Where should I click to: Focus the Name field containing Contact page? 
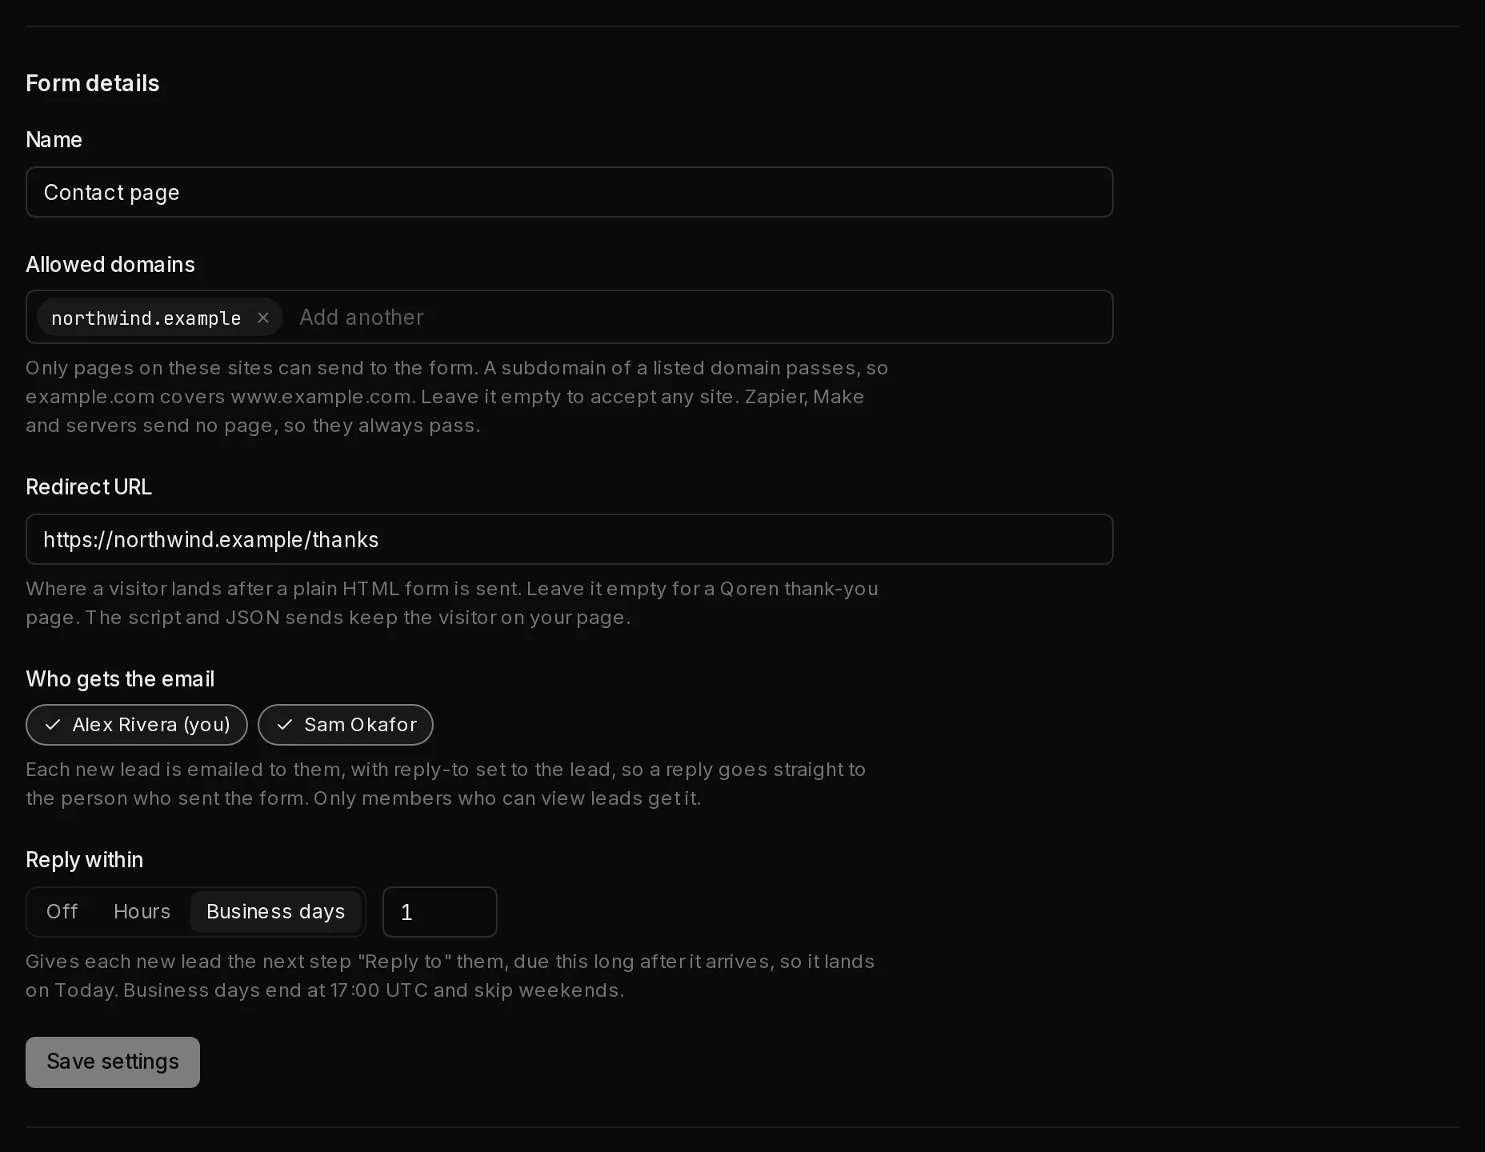[x=570, y=192]
